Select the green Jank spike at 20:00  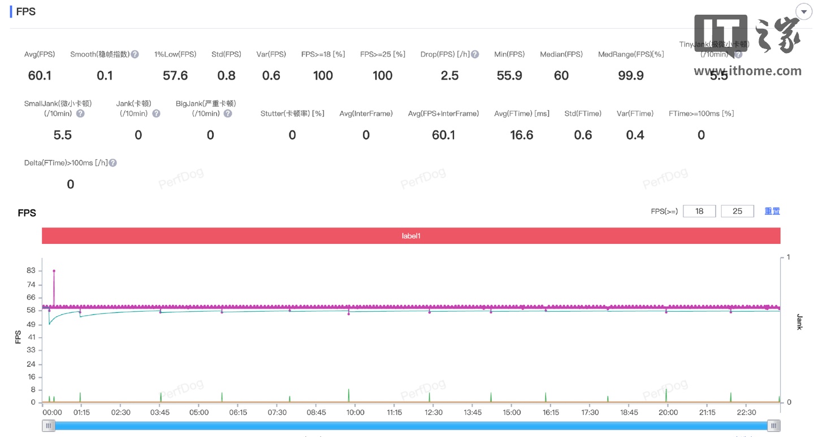point(666,394)
